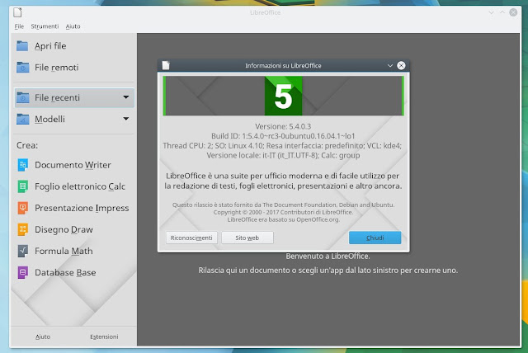Select Presentazione Impress text
The image size is (528, 353).
(x=82, y=208)
